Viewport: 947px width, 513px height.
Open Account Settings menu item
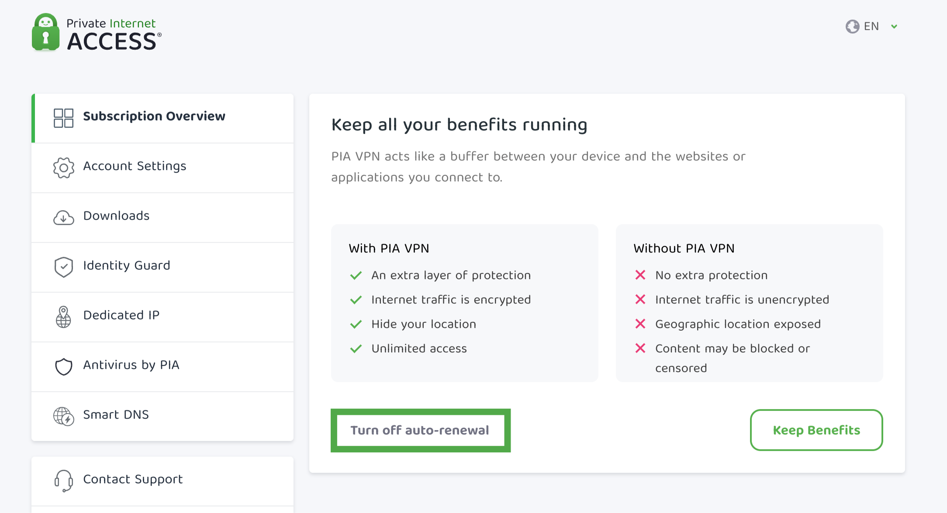(x=162, y=168)
